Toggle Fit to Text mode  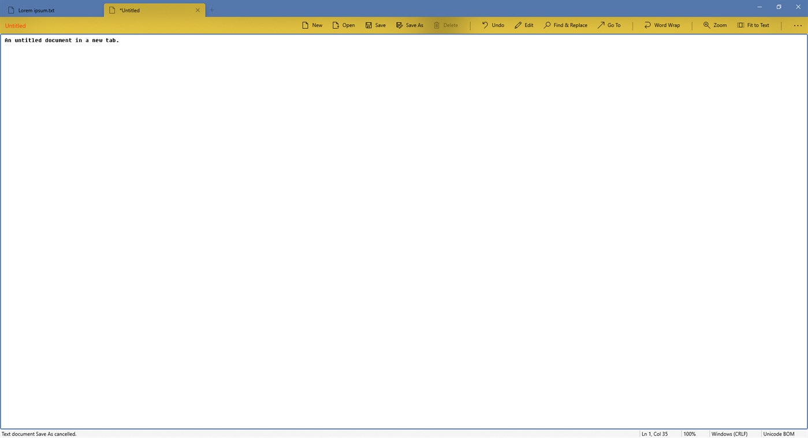tap(754, 25)
